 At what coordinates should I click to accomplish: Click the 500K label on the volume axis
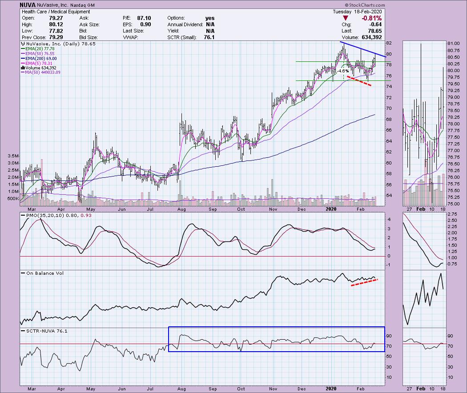pyautogui.click(x=13, y=199)
